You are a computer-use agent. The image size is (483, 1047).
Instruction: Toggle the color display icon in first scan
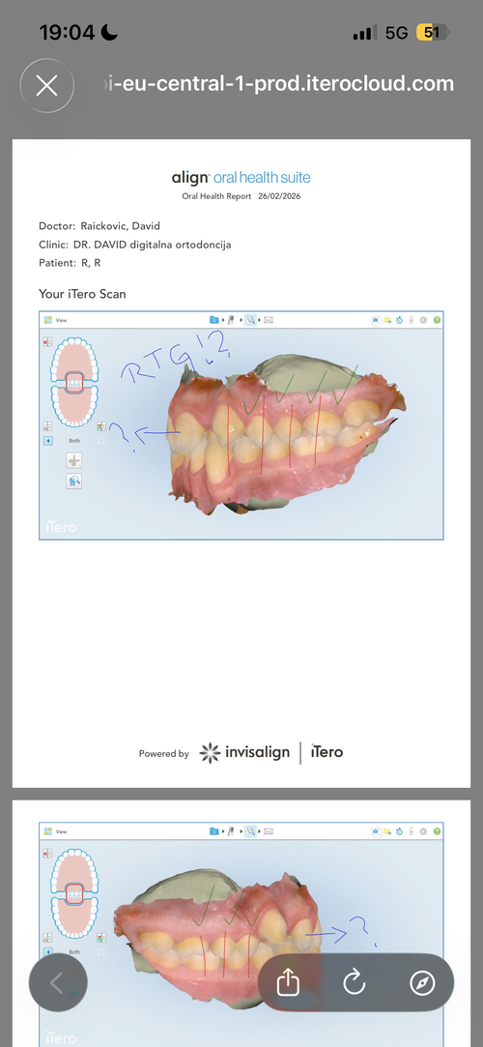[x=100, y=426]
